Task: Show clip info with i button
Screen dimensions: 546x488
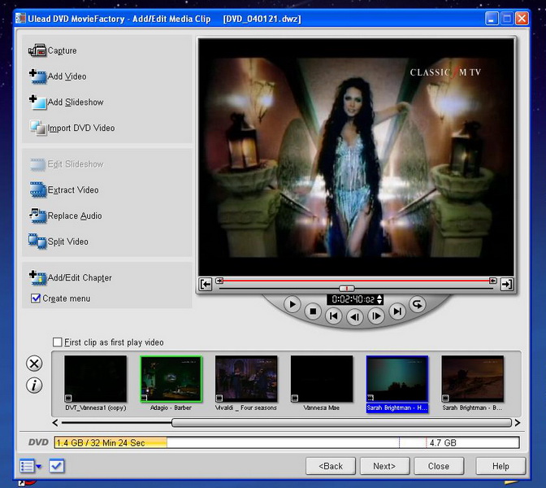Action: [x=34, y=386]
